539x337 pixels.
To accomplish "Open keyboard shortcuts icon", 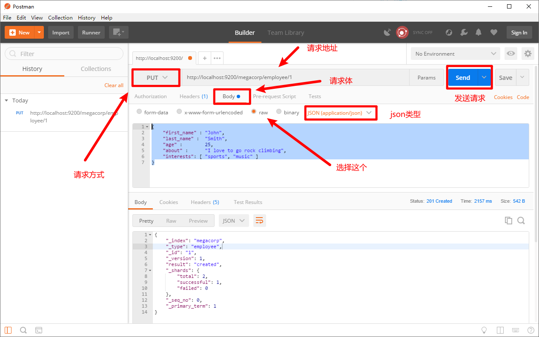I will point(516,330).
